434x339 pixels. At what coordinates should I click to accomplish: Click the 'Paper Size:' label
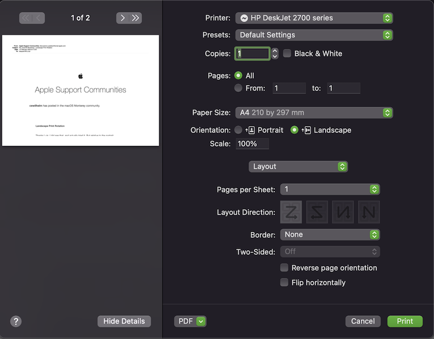[211, 113]
